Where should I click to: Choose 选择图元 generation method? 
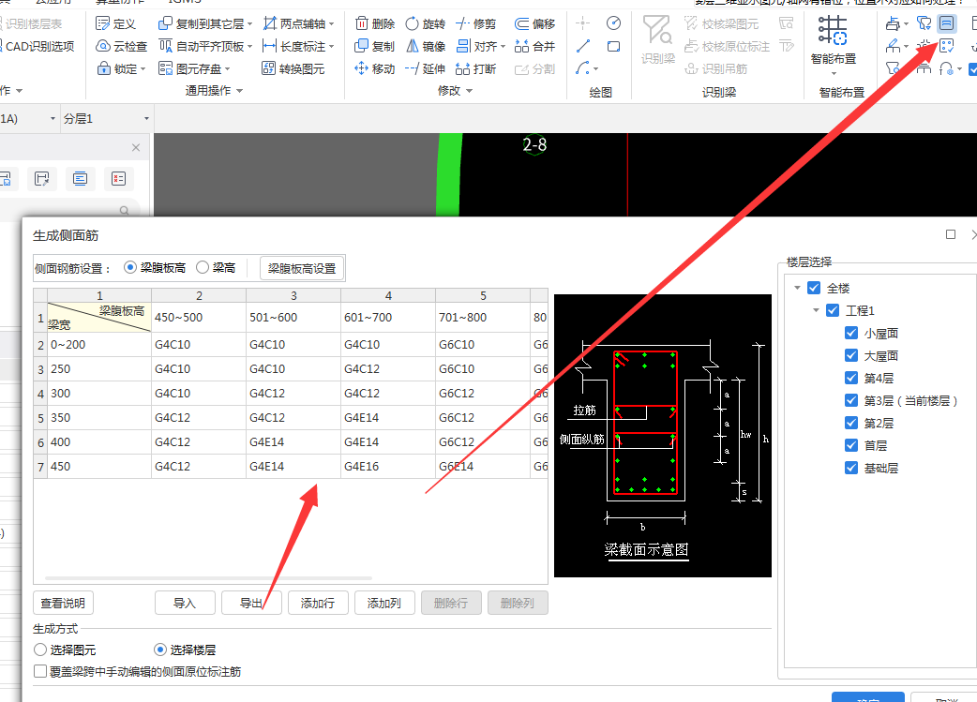pyautogui.click(x=40, y=650)
